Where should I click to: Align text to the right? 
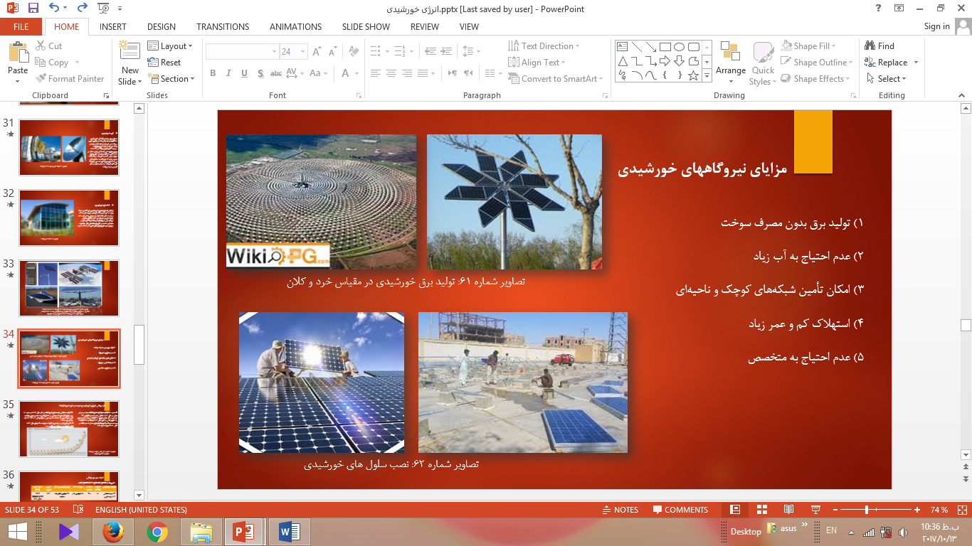pyautogui.click(x=407, y=73)
